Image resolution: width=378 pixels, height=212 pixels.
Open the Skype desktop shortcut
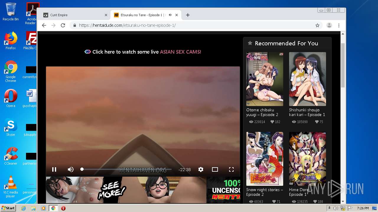(11, 127)
